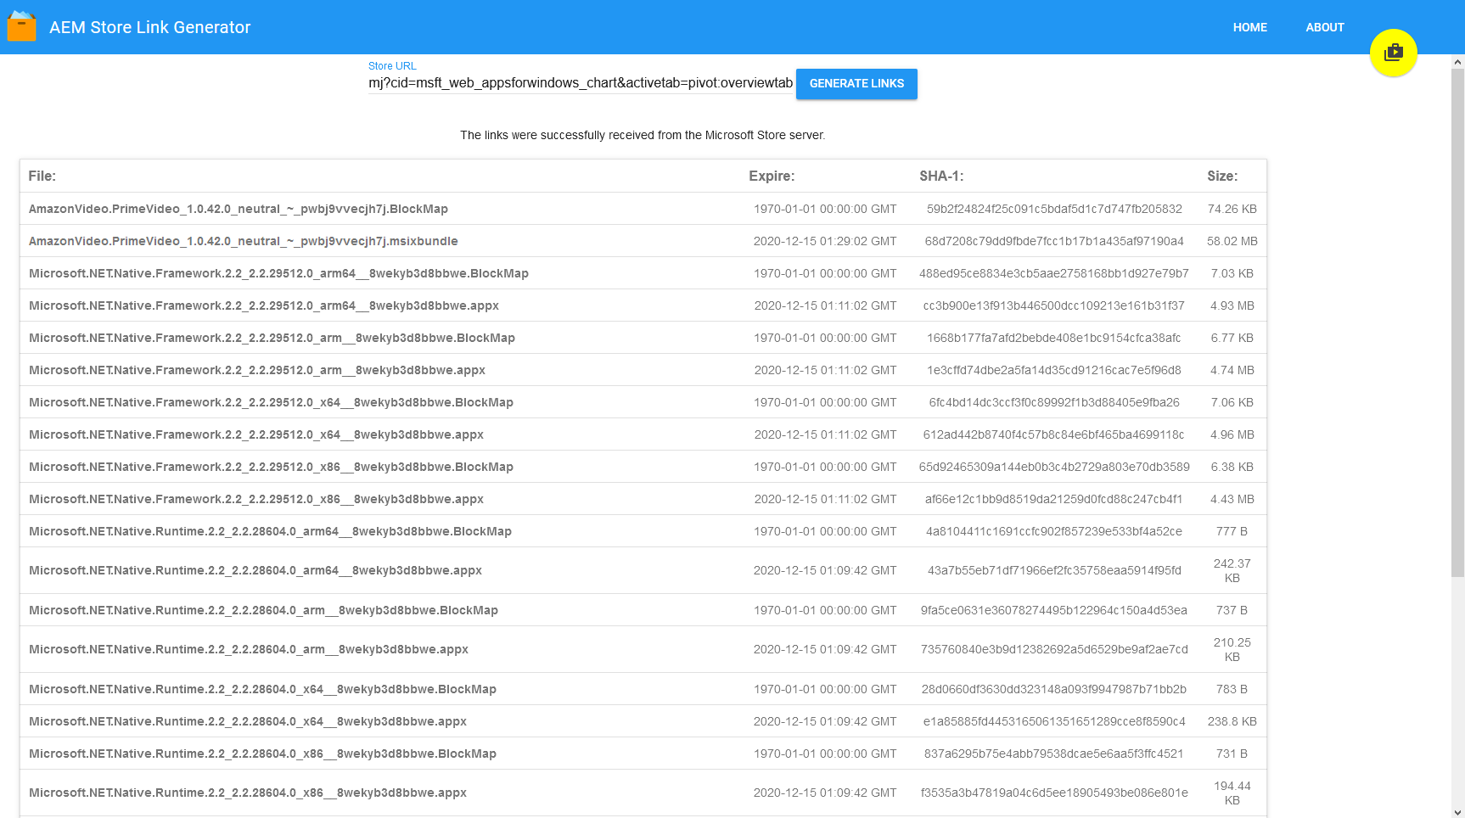Click the links successfully received status message
This screenshot has height=818, width=1465.
tap(643, 135)
